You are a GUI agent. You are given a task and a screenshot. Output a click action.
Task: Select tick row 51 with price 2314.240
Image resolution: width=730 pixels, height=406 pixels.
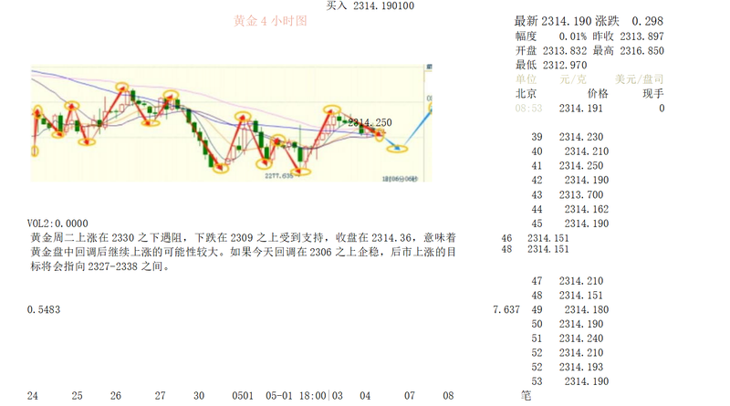point(567,338)
